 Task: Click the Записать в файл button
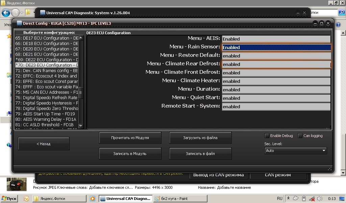click(200, 154)
